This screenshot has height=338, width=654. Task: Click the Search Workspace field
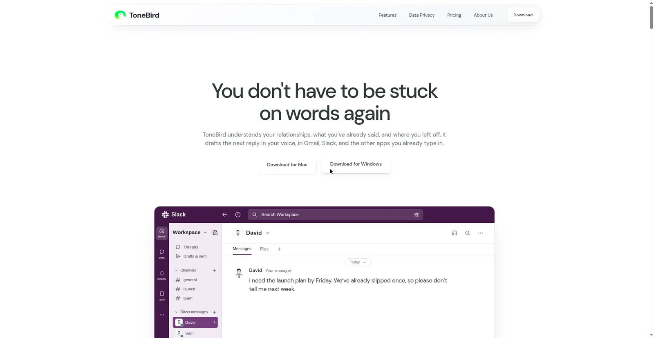coord(335,215)
